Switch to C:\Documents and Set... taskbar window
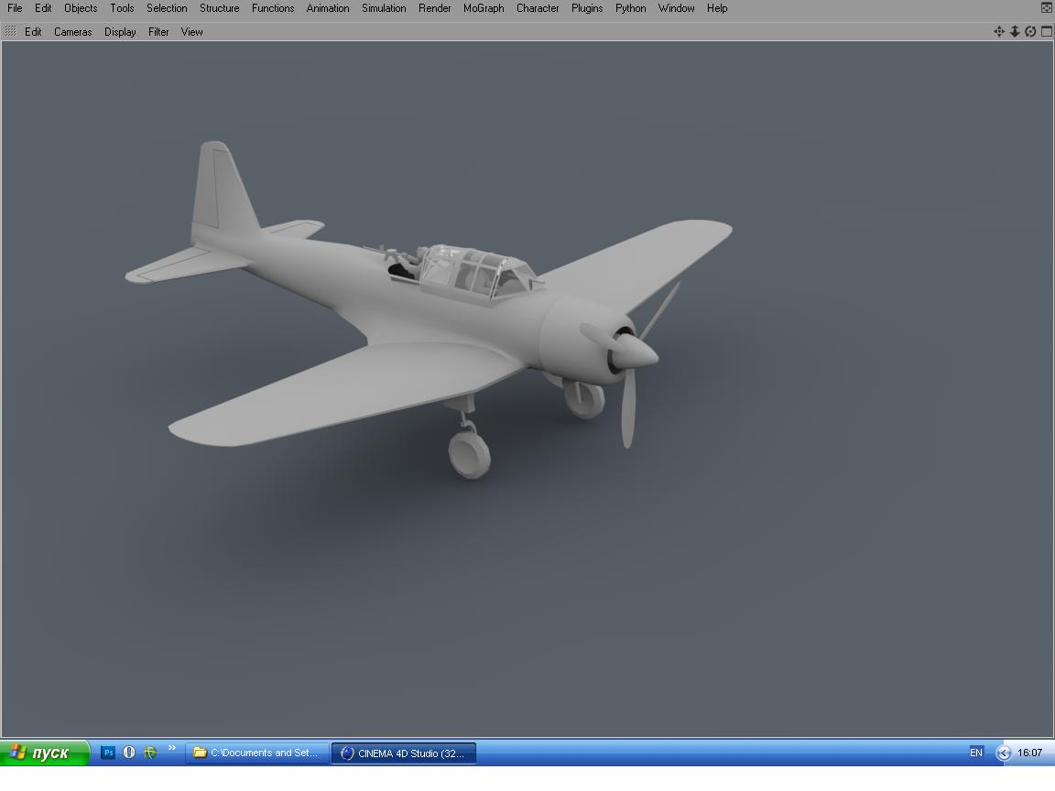This screenshot has height=791, width=1055. 257,753
